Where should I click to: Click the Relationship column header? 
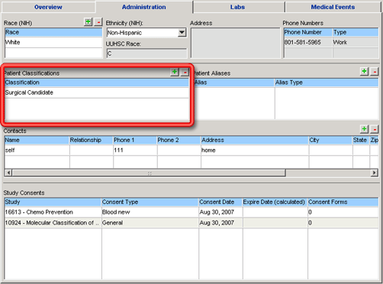tap(92, 140)
